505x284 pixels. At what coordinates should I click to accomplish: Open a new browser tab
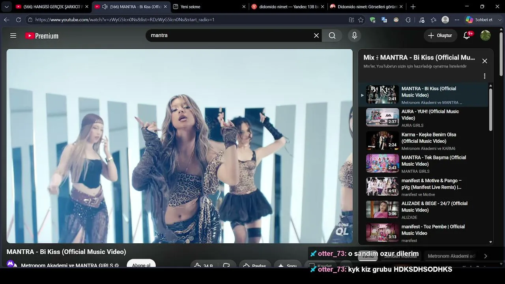click(413, 7)
